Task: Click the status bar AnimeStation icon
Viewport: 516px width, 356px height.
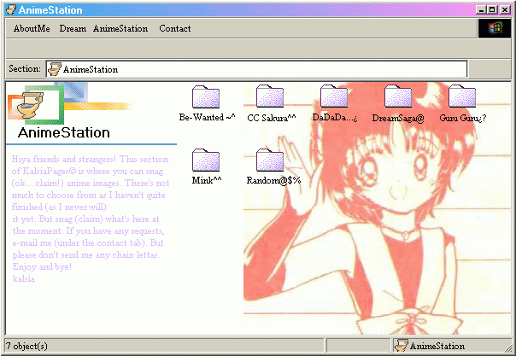Action: coord(401,346)
